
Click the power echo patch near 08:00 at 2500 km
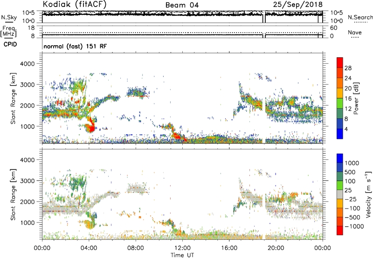click(137, 92)
